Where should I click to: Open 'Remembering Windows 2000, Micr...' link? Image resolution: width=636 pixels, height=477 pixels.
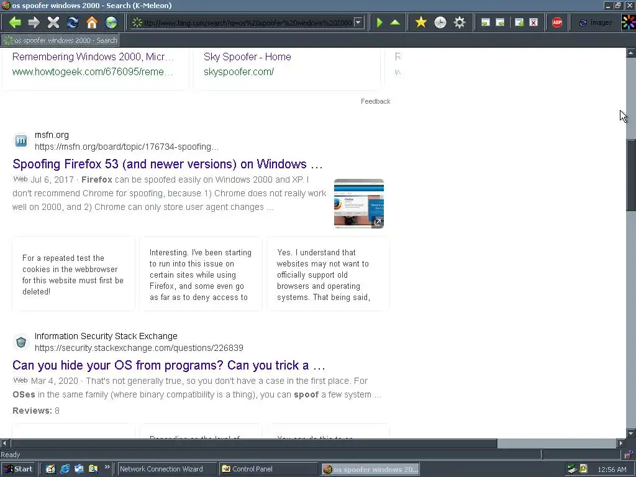pyautogui.click(x=93, y=57)
